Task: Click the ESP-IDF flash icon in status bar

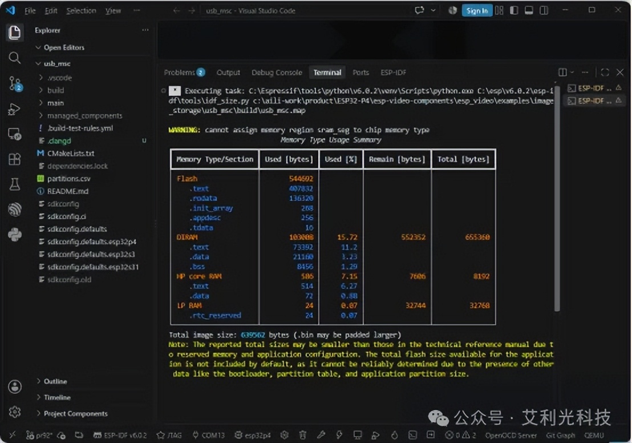Action: (339, 436)
